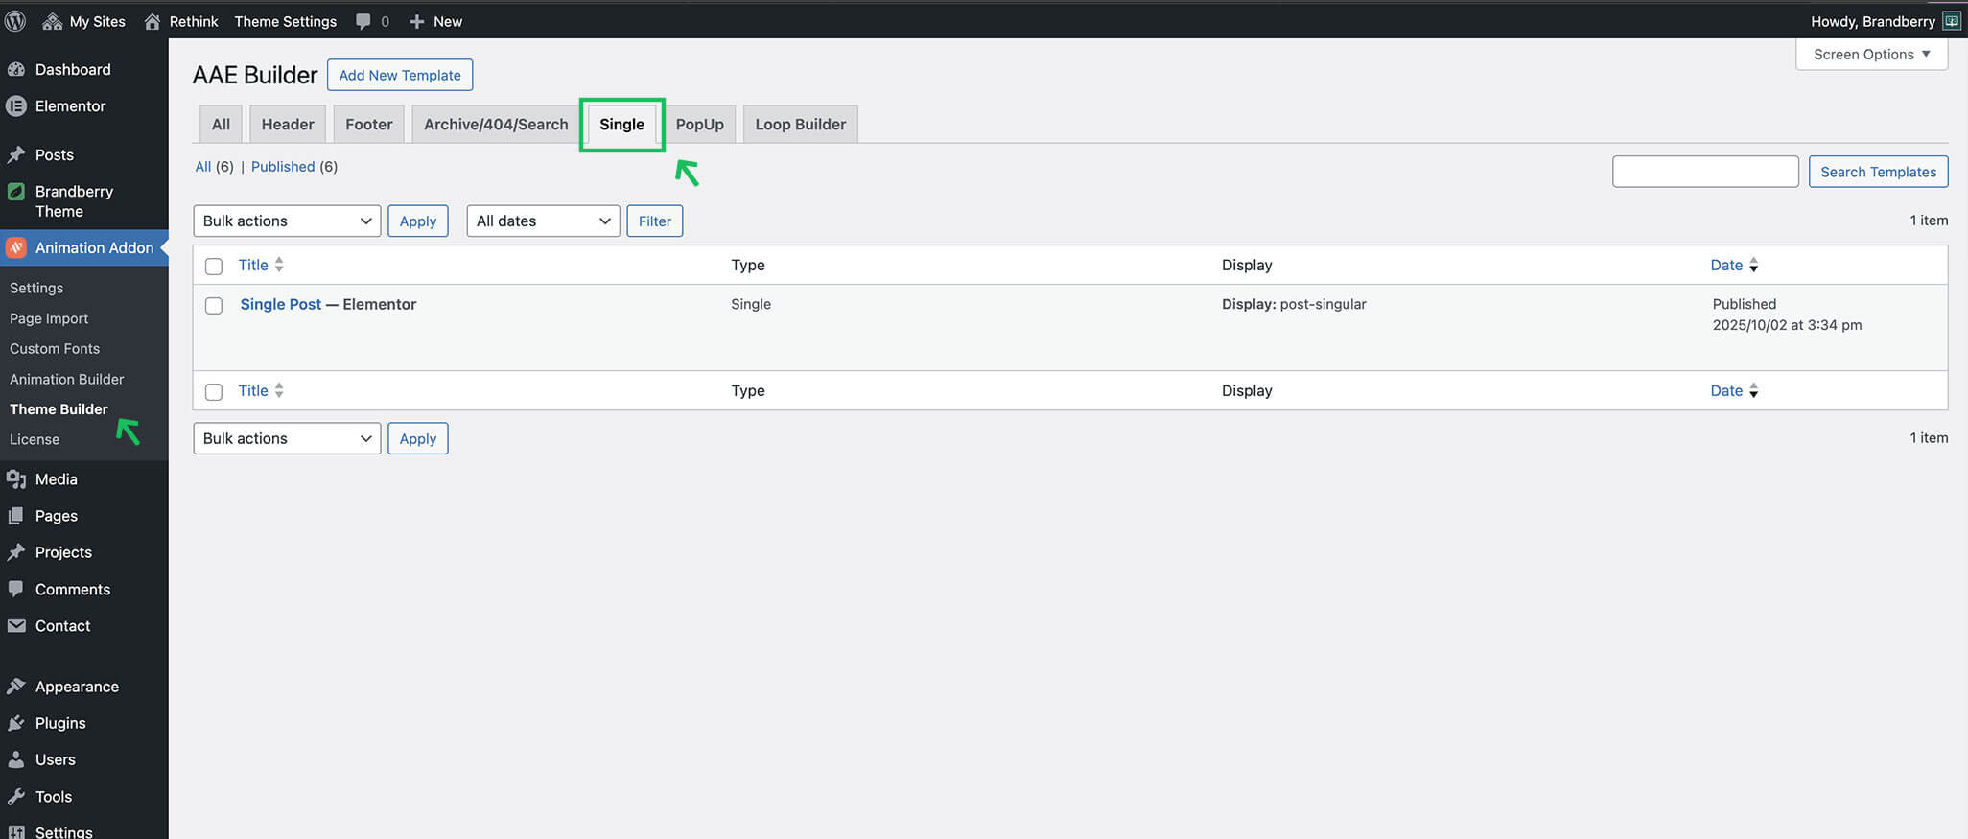Expand the Screen Options panel

point(1870,55)
